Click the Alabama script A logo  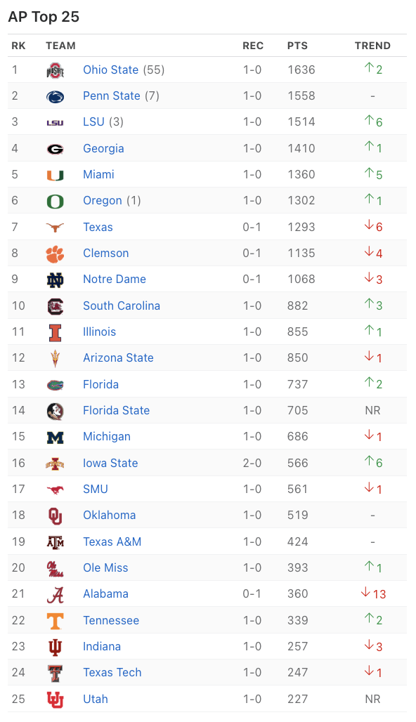(x=56, y=595)
